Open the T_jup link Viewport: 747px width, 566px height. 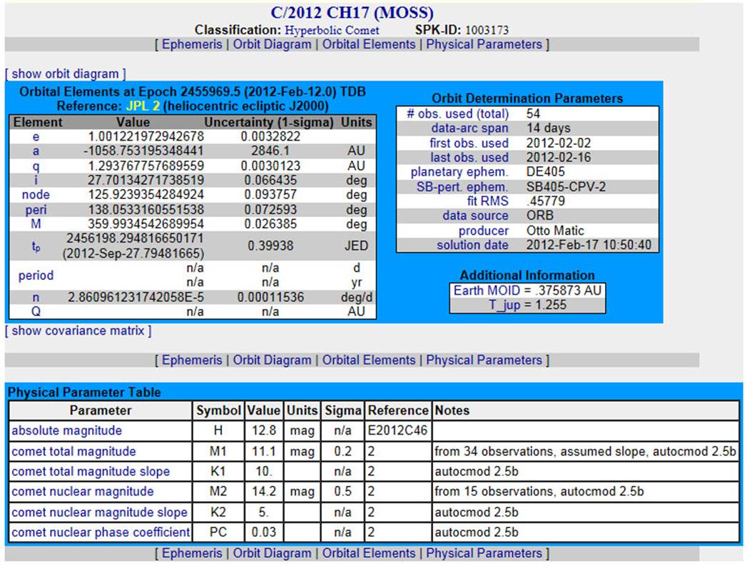click(x=504, y=305)
